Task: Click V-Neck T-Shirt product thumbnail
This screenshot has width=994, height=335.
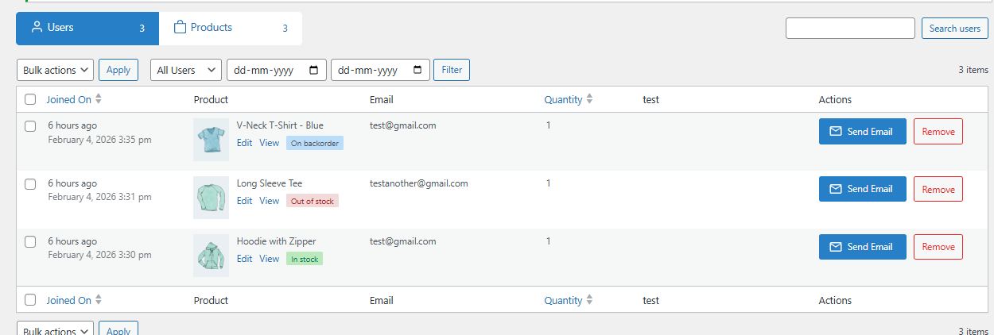Action: click(x=211, y=140)
